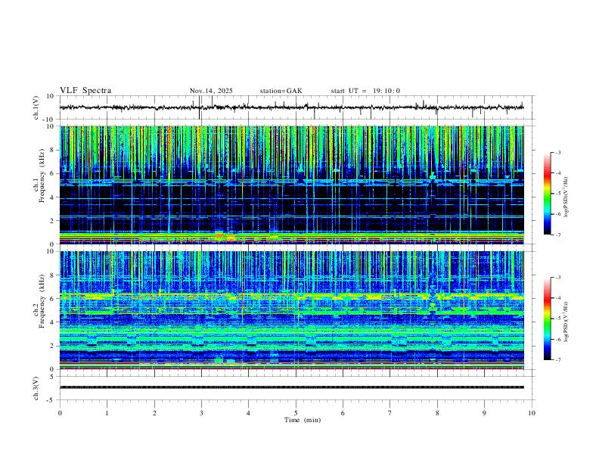This screenshot has width=599, height=463.
Task: Click the ch.1 PSD color scale bar
Action: tap(547, 194)
